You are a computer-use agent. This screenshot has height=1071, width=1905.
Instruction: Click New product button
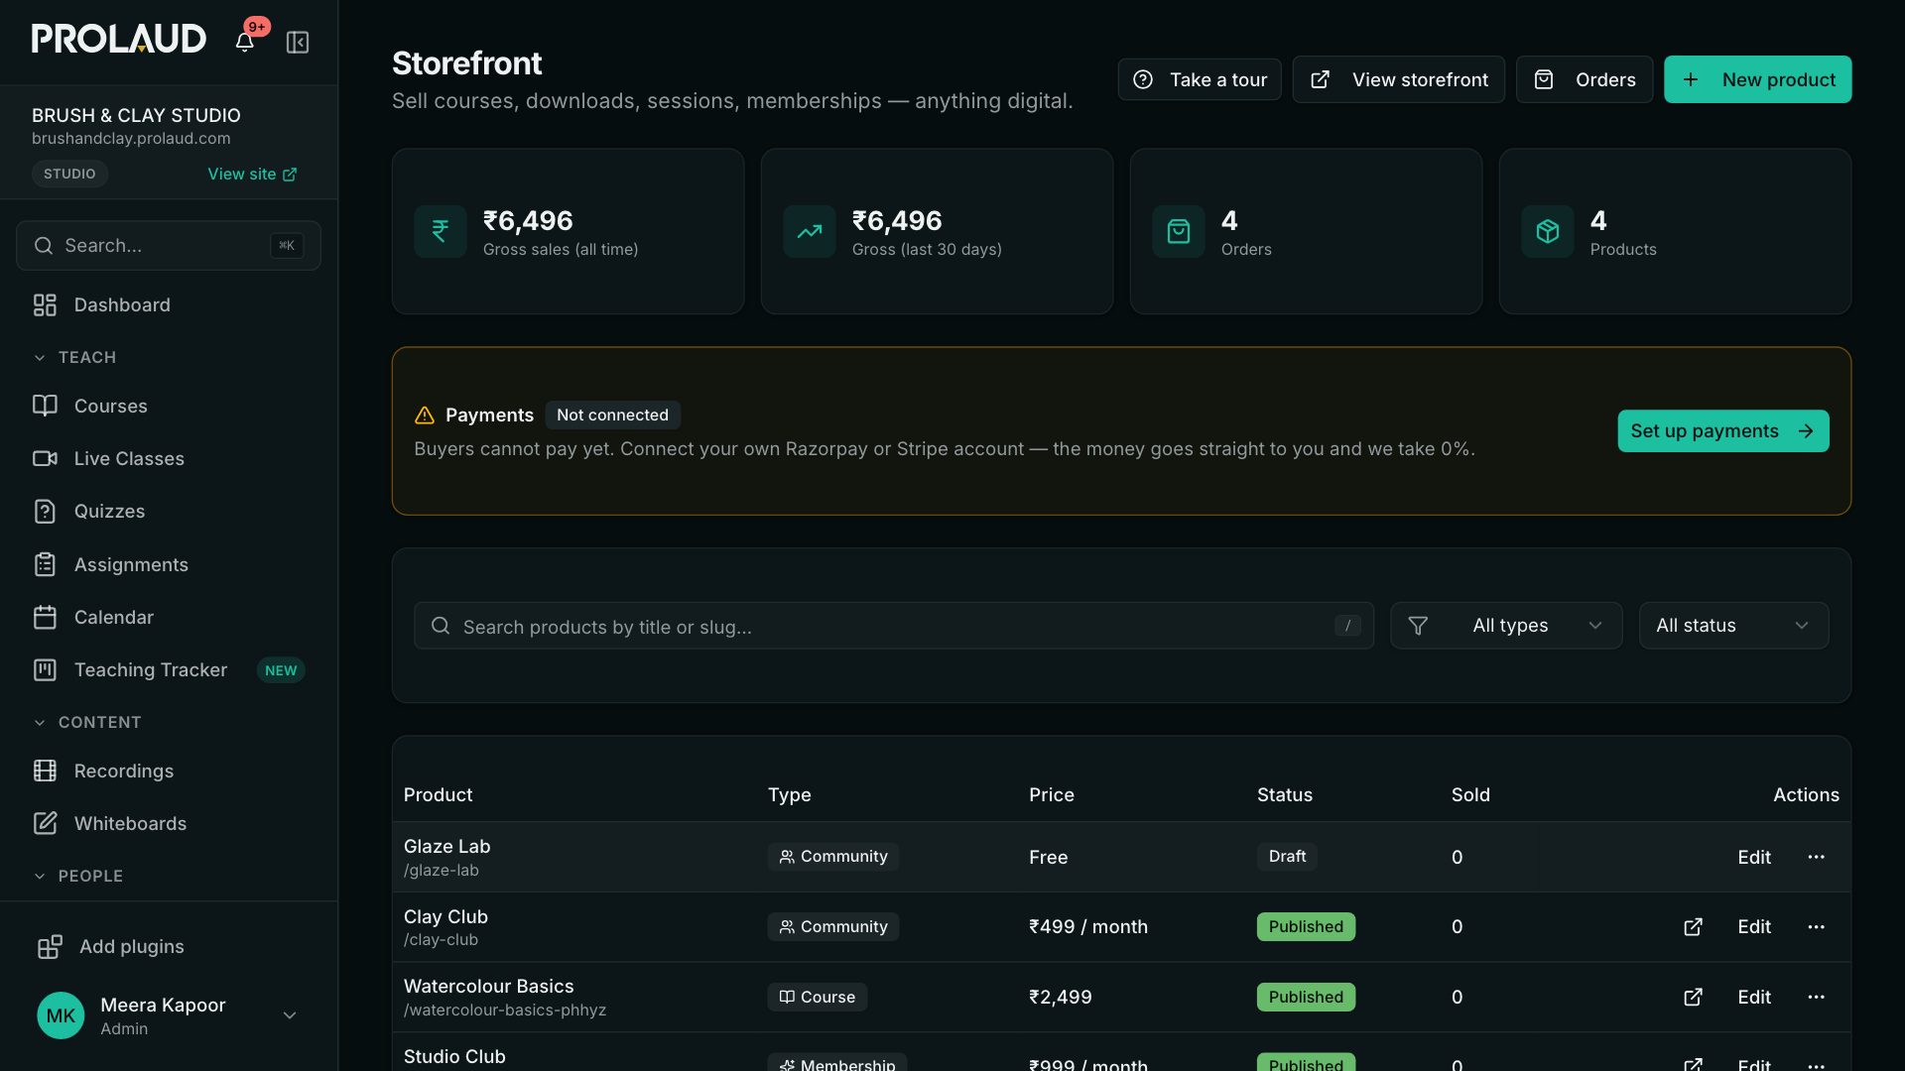pyautogui.click(x=1757, y=79)
